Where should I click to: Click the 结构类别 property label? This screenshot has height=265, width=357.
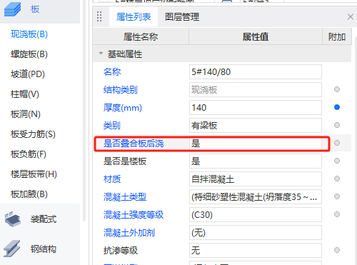click(121, 90)
